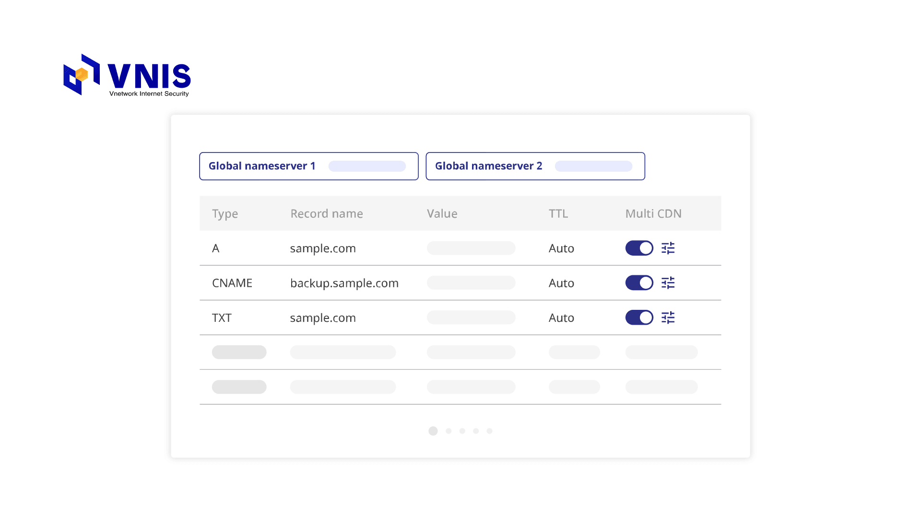The image size is (921, 518).
Task: Click the TTL column header
Action: [558, 213]
